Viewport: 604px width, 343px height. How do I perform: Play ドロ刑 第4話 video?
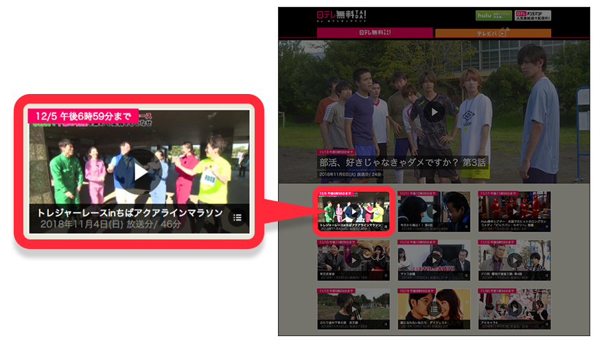(x=515, y=260)
